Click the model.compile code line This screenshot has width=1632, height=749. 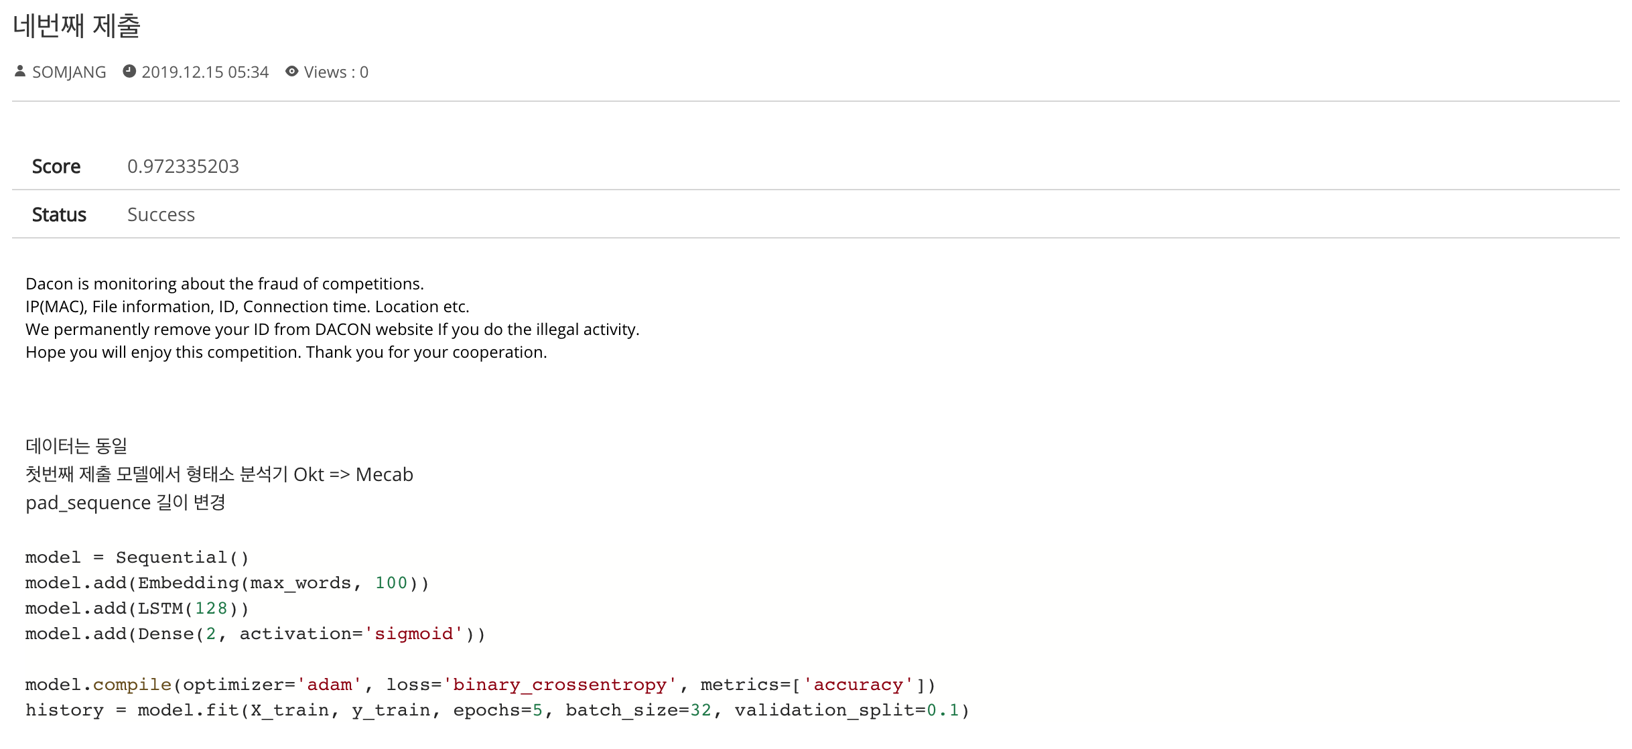click(x=480, y=685)
